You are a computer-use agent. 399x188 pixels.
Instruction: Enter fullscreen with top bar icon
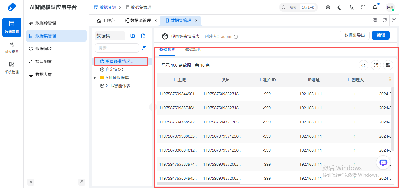(363, 7)
